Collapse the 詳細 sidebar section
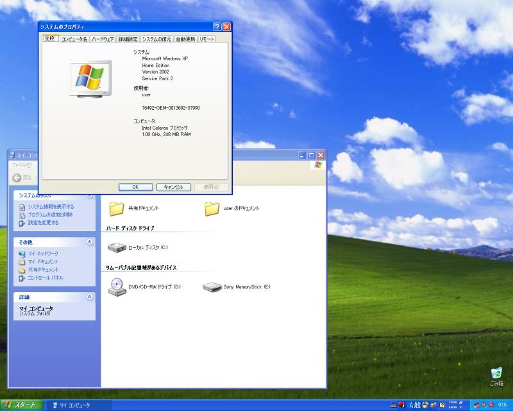 89,297
